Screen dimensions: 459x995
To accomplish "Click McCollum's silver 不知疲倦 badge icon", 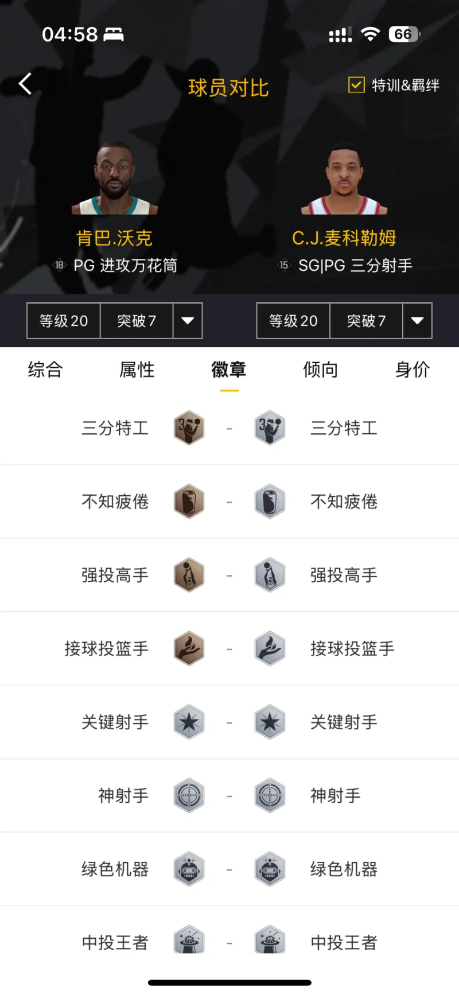I will pyautogui.click(x=270, y=502).
